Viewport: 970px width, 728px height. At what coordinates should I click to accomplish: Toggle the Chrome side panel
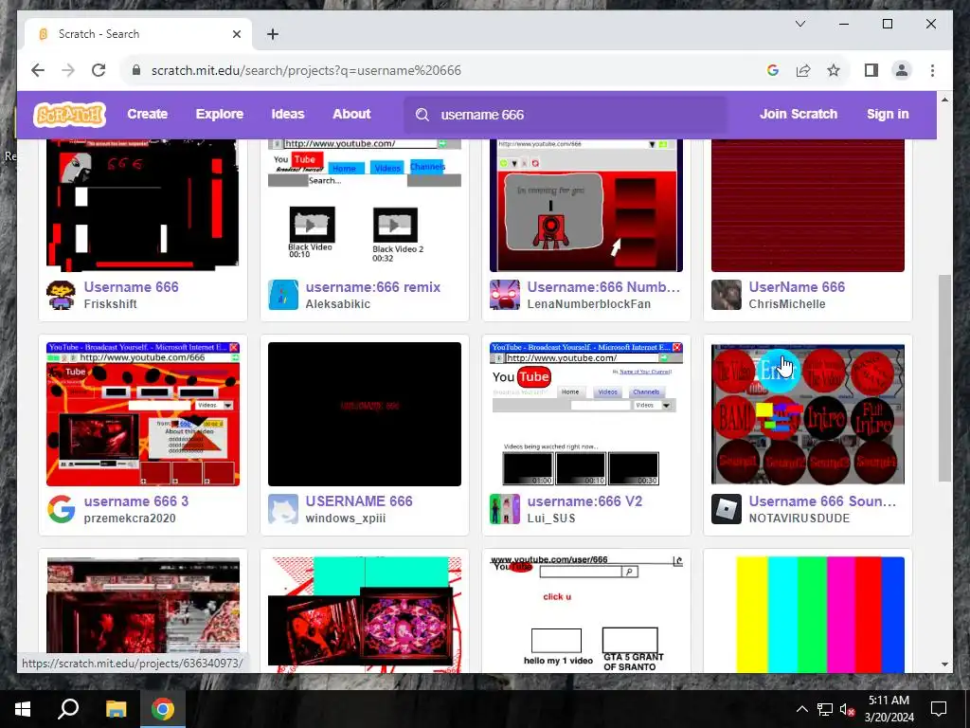click(x=871, y=70)
